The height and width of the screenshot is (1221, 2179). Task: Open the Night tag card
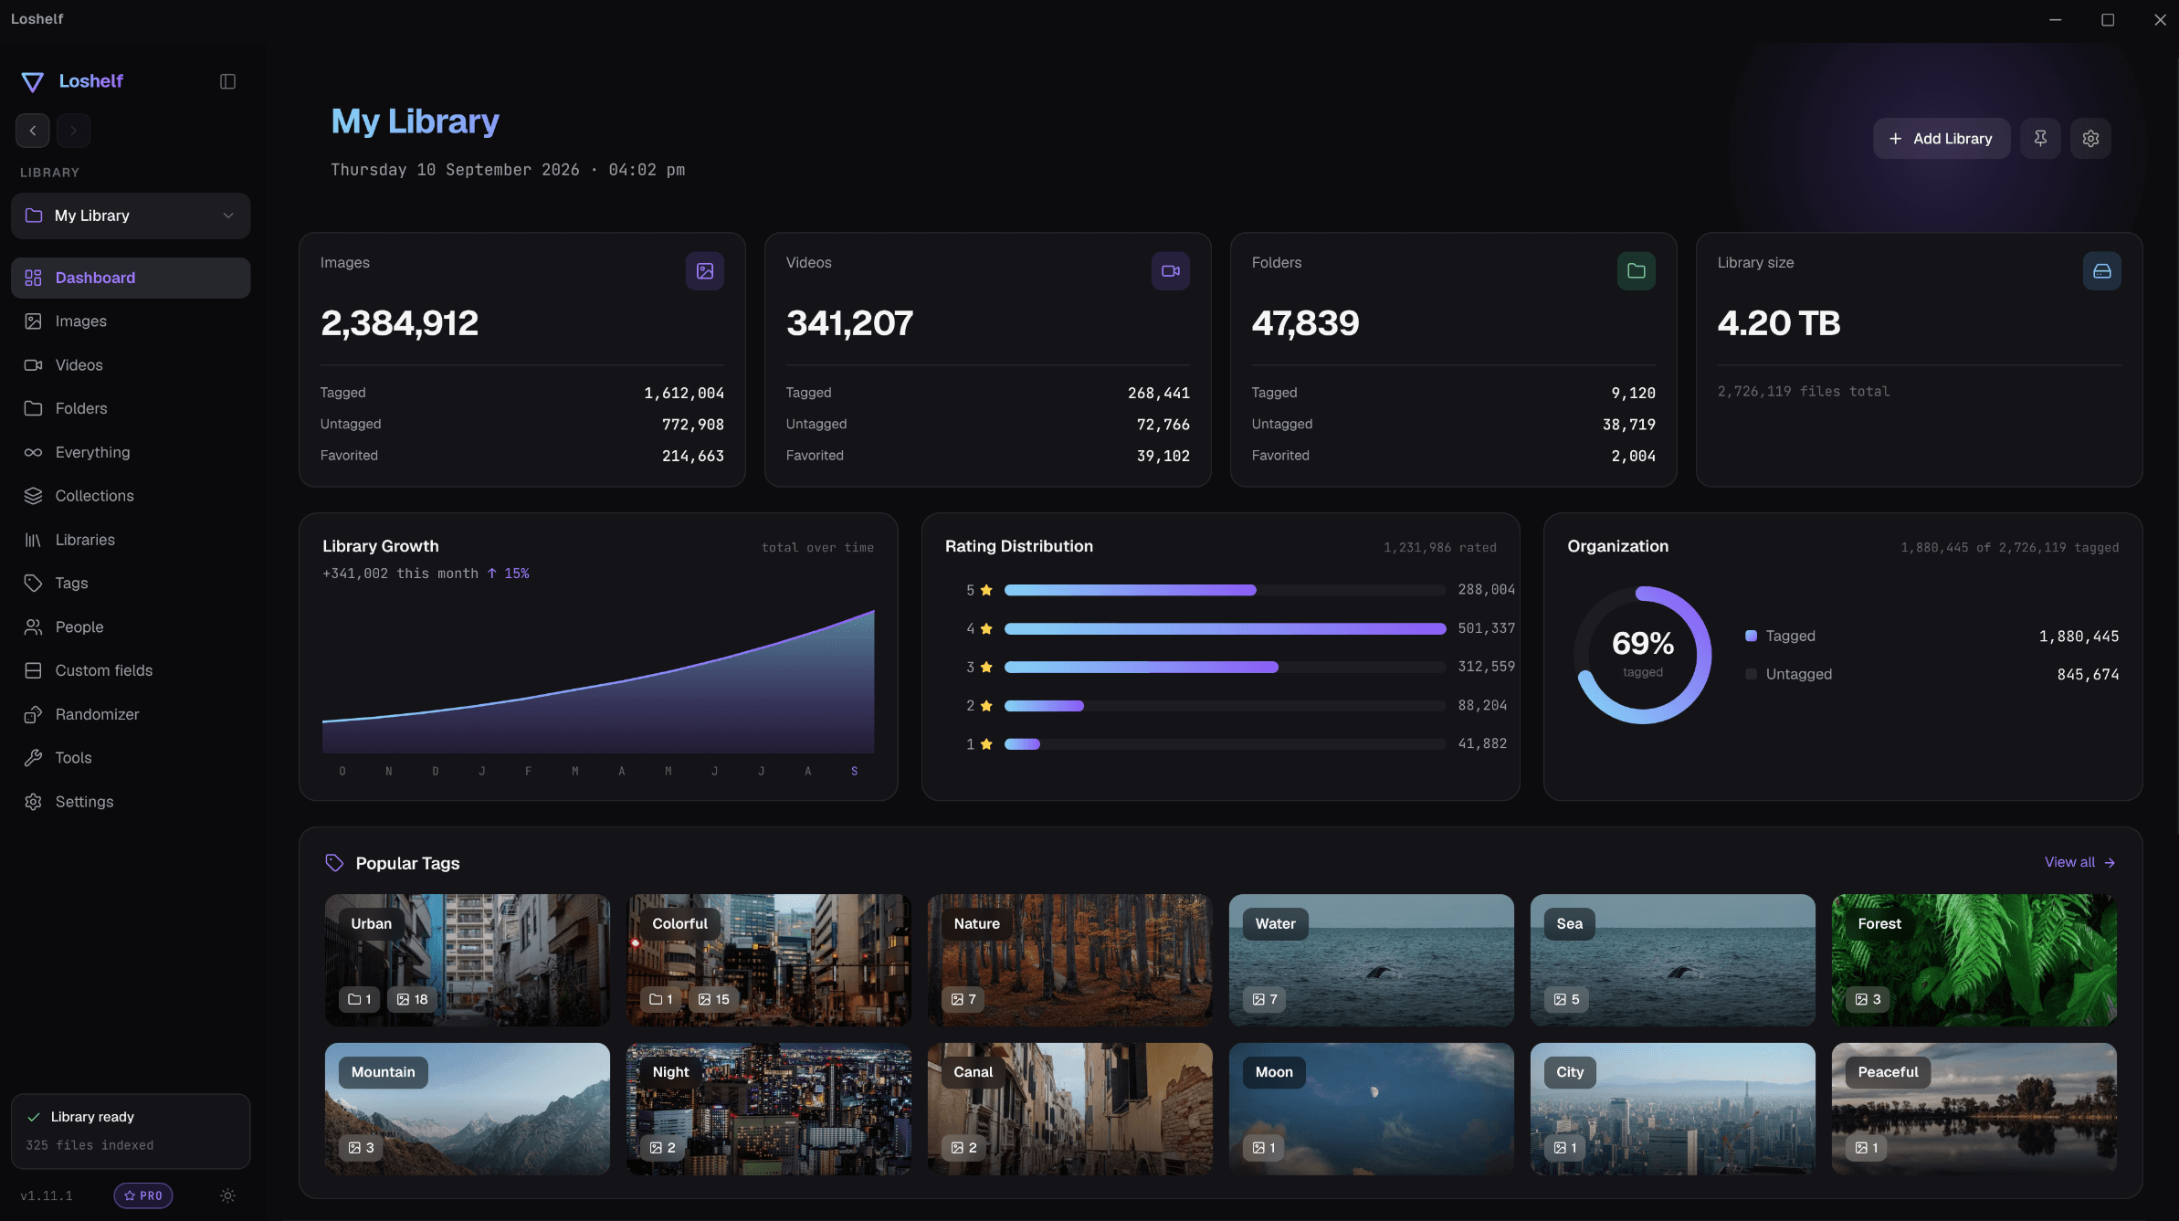769,1109
